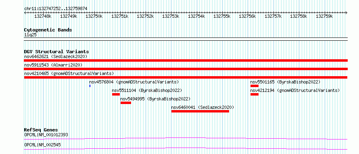Click the 132752k ruler tick label
359x154 pixels.
(x=145, y=16)
